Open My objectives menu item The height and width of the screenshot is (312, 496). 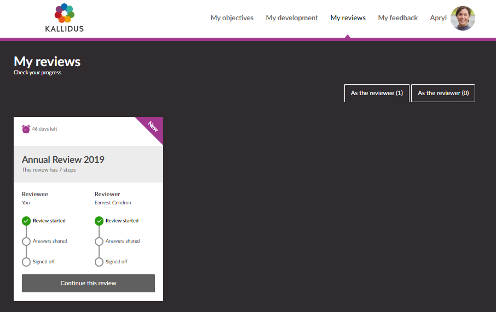(x=232, y=18)
